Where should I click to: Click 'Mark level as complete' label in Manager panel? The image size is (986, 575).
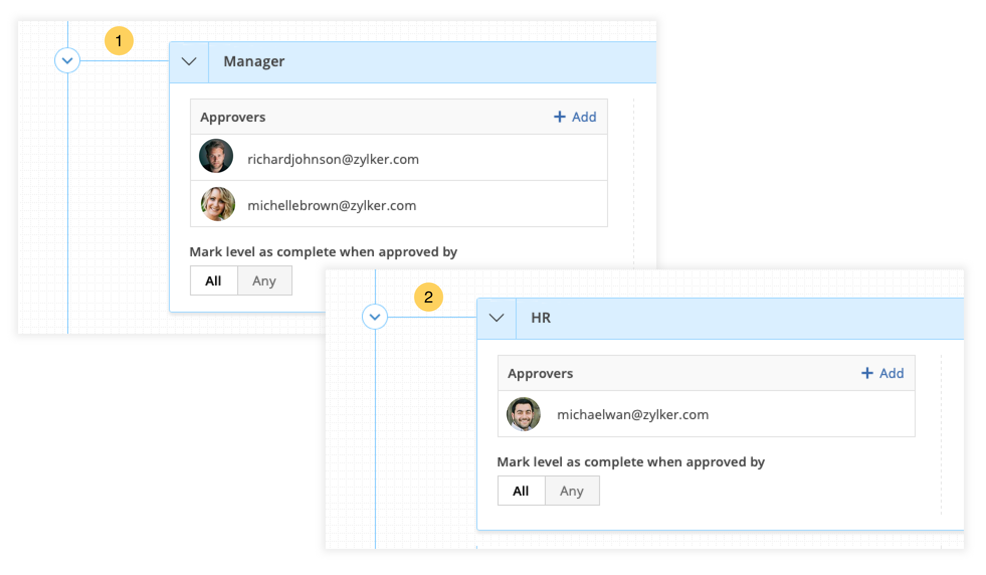[323, 252]
